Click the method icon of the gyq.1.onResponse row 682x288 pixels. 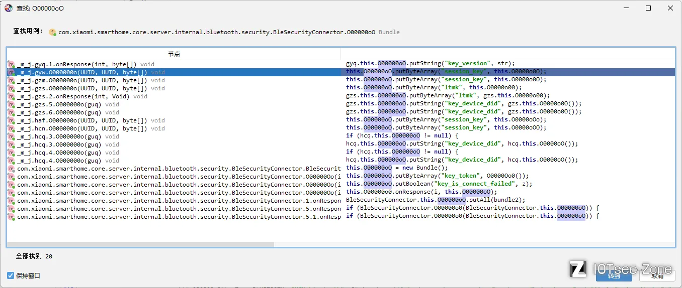11,64
